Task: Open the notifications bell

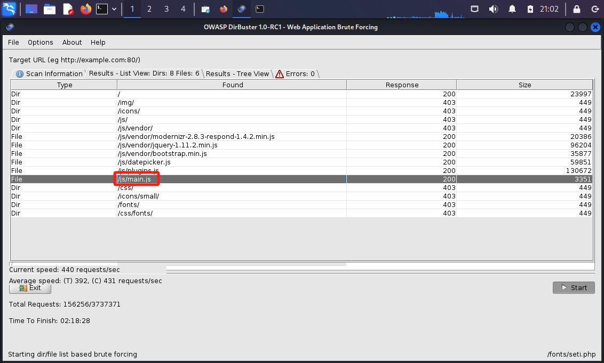Action: click(512, 9)
